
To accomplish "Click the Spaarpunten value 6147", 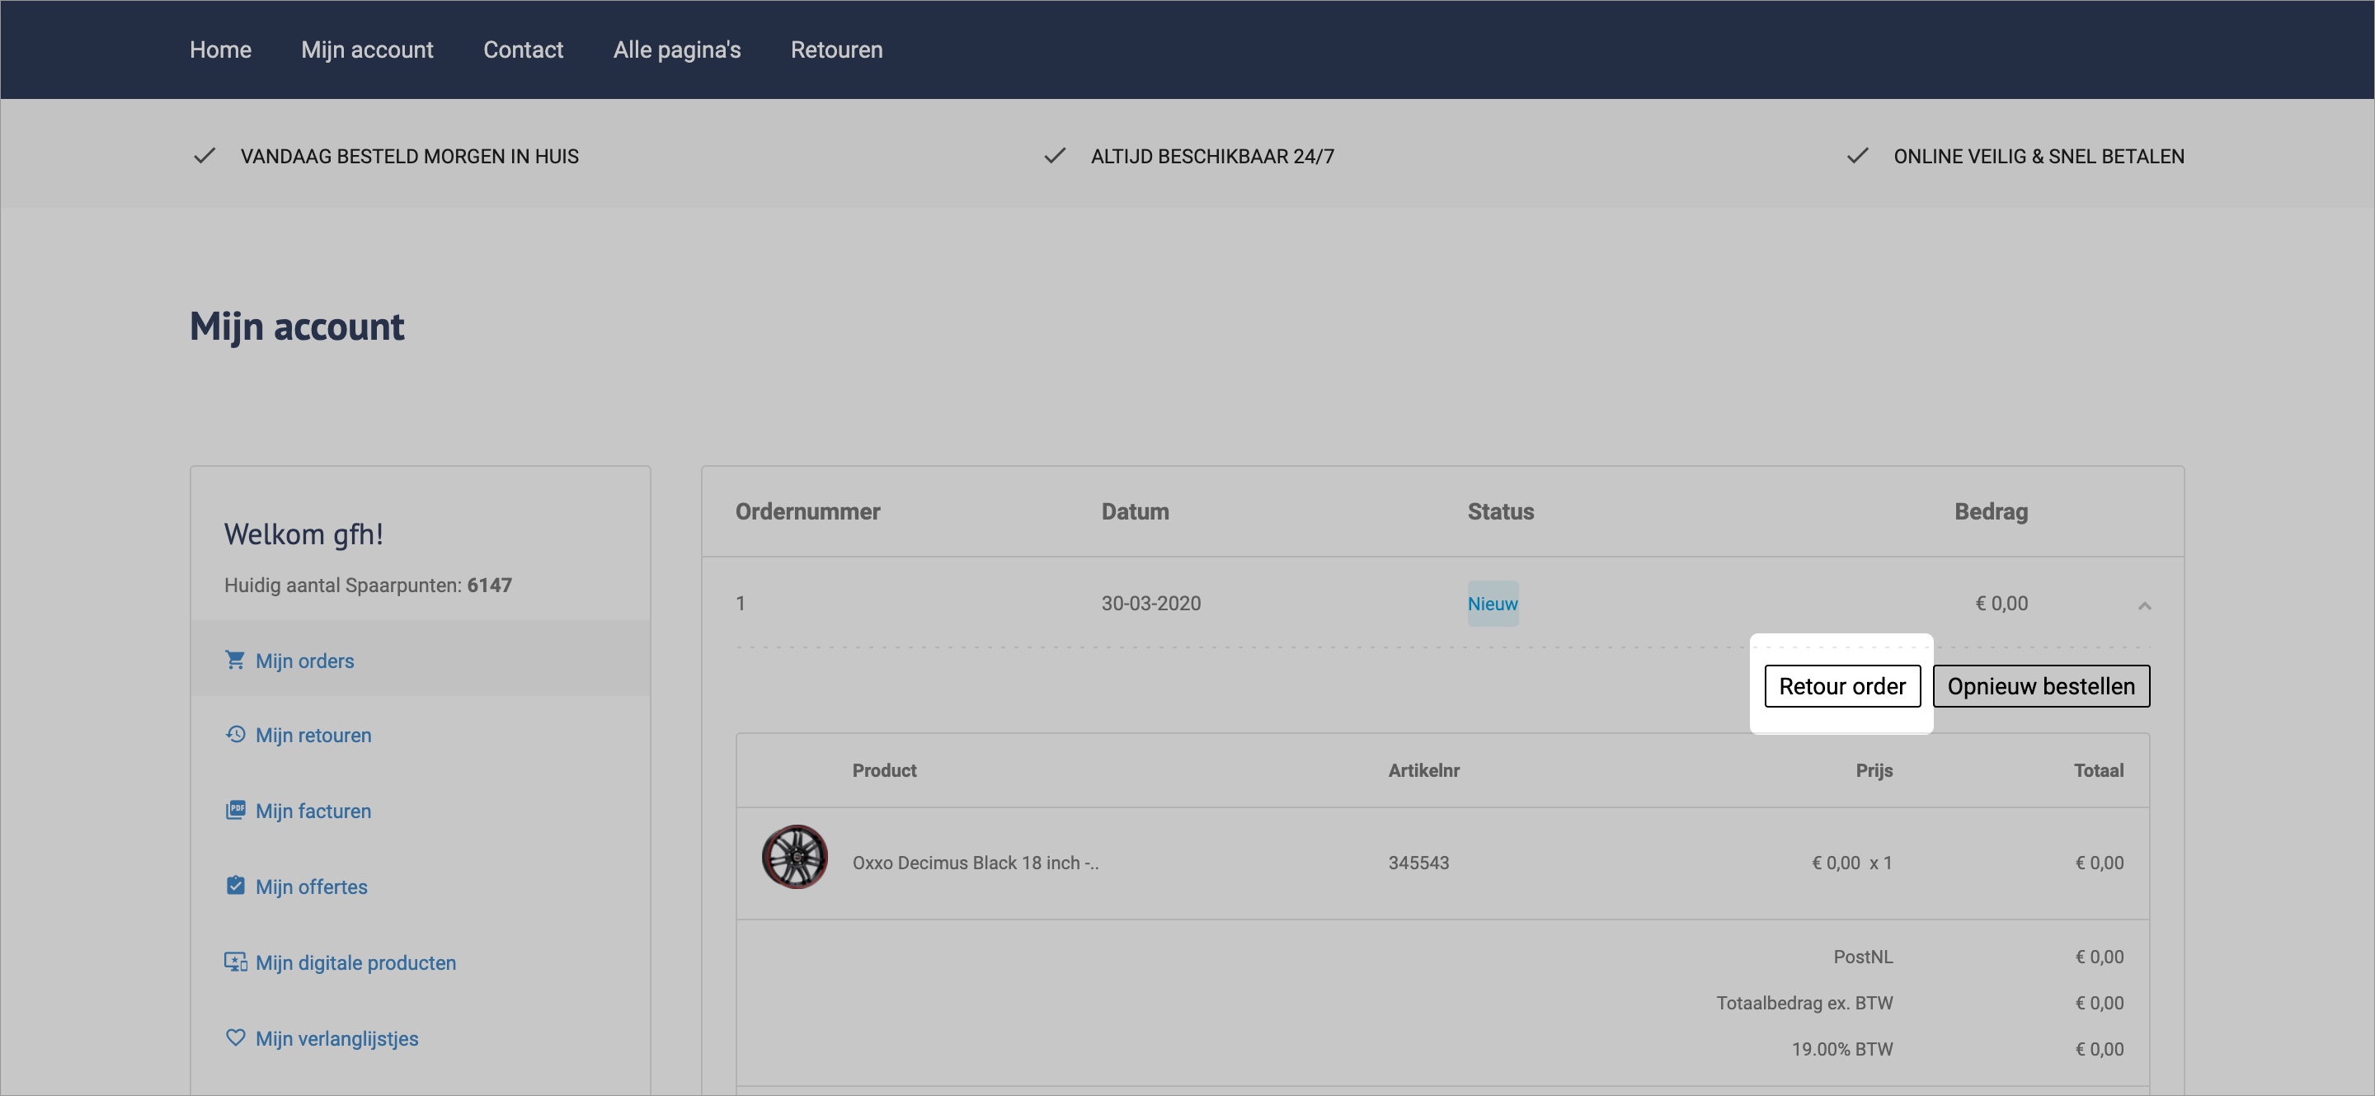I will click(490, 586).
